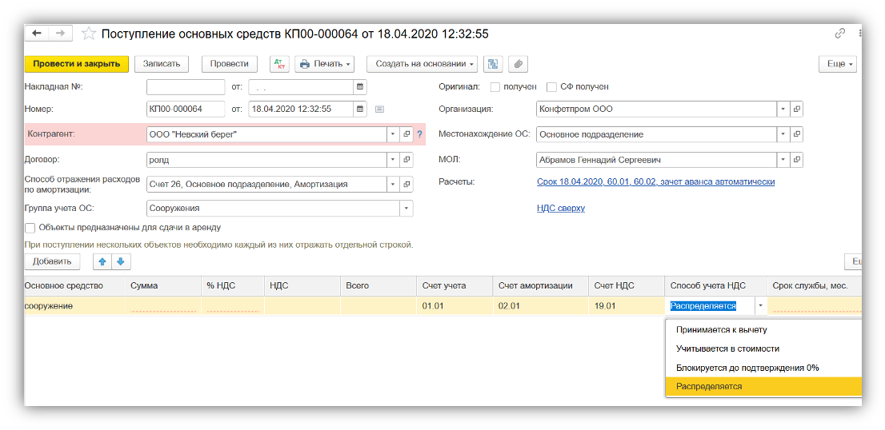Image resolution: width=885 pixels, height=430 pixels.
Task: Tick the 'СФ получен' checkbox
Action: [551, 87]
